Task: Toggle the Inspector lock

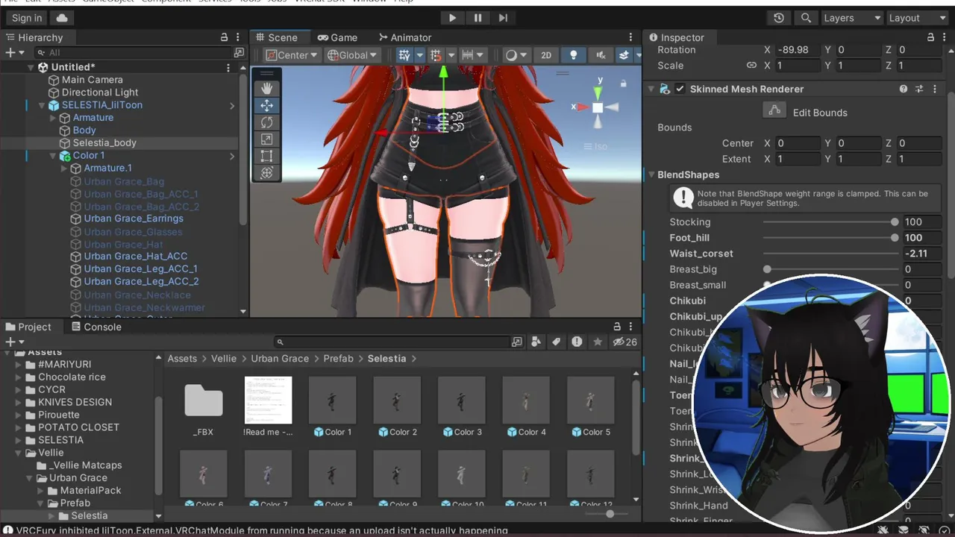Action: point(930,37)
